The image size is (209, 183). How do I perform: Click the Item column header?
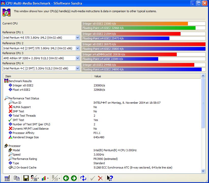[x=47, y=76]
